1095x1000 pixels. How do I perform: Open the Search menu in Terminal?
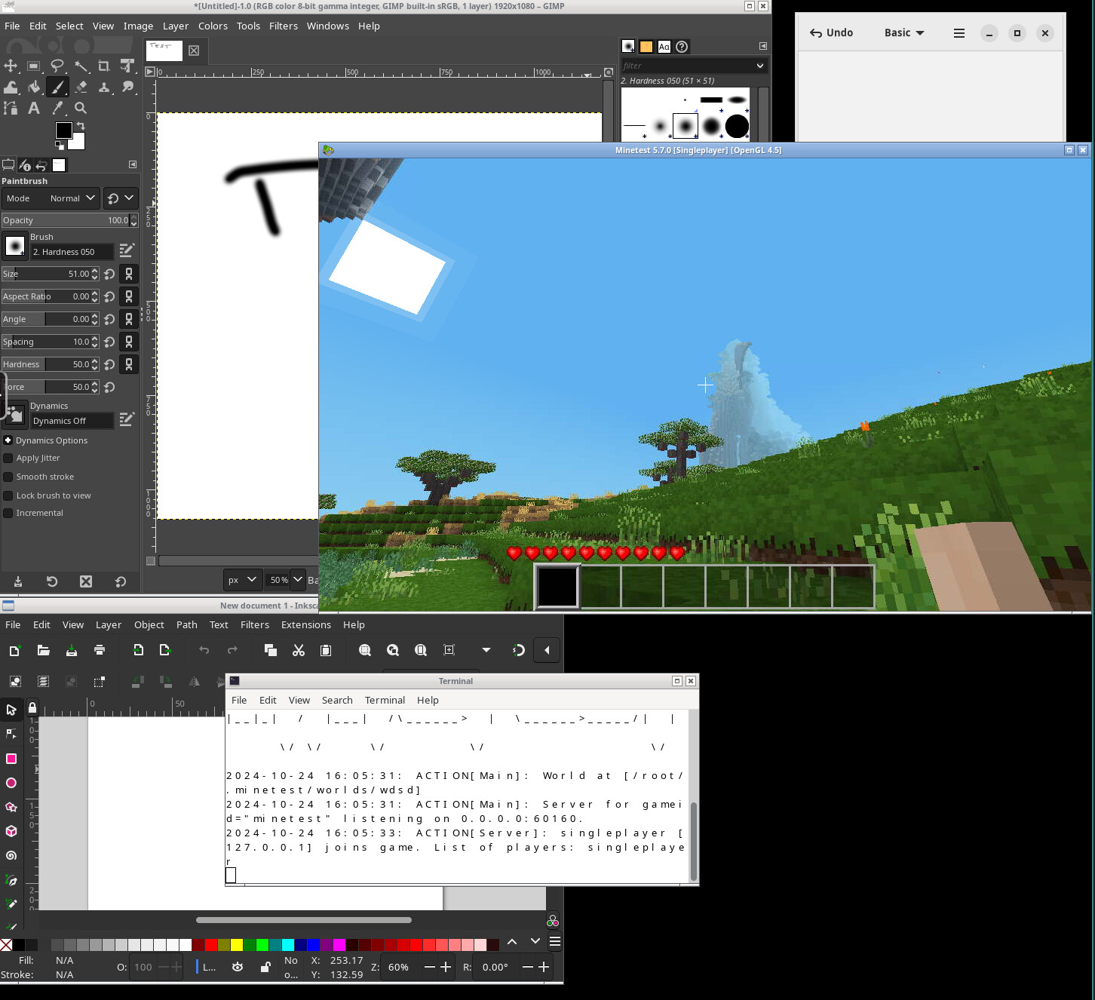click(x=337, y=700)
